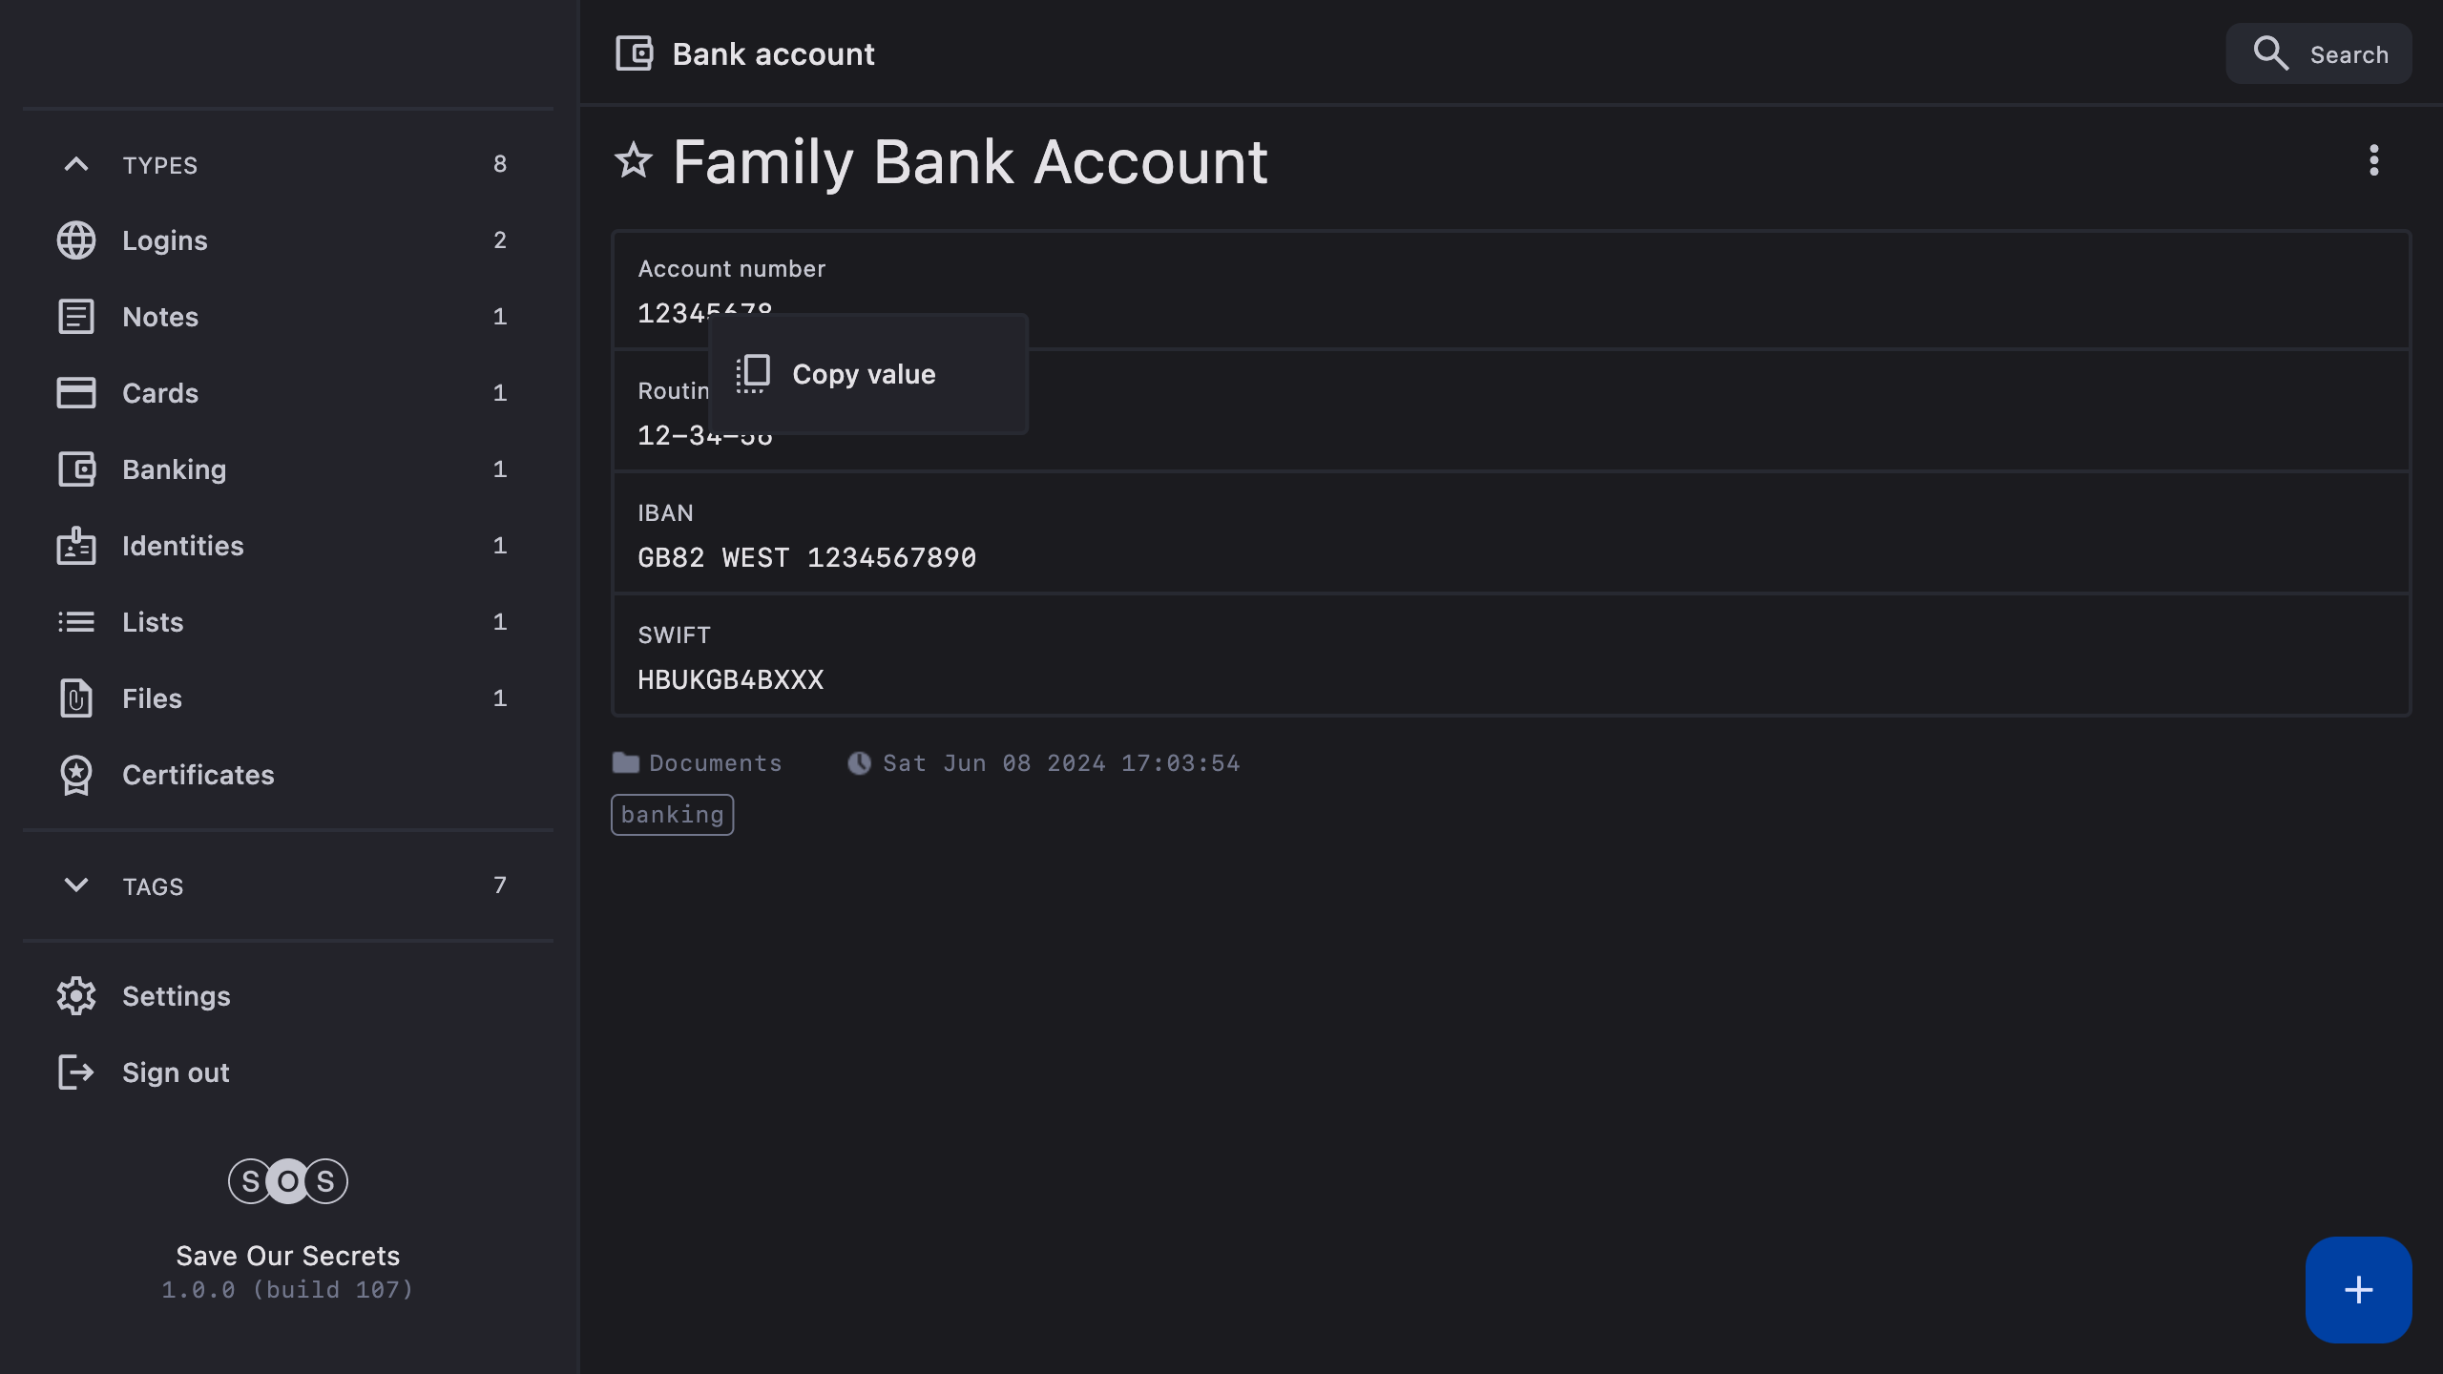
Task: Click the SWIFT value HBUKGB4BXXX
Action: click(730, 679)
